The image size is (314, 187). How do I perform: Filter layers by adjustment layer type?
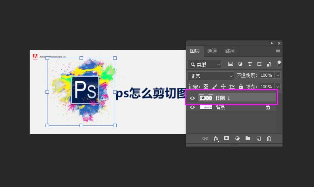(x=240, y=64)
